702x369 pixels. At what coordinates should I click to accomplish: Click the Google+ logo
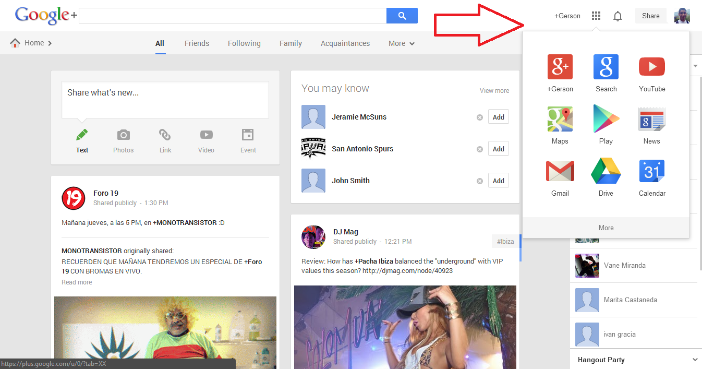46,15
